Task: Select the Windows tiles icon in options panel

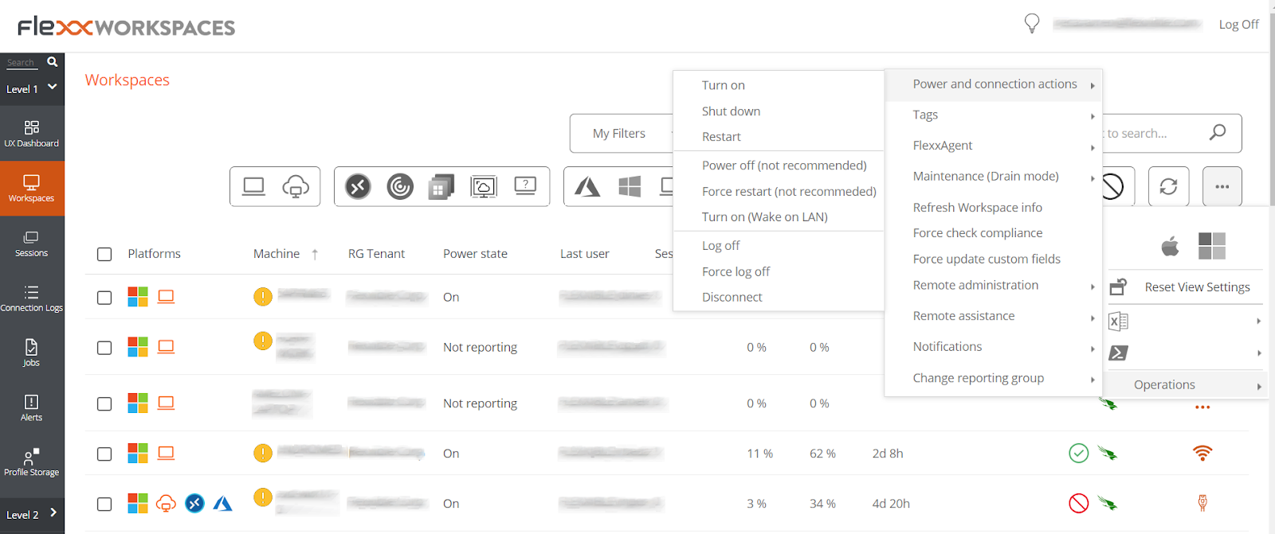Action: [x=1212, y=246]
